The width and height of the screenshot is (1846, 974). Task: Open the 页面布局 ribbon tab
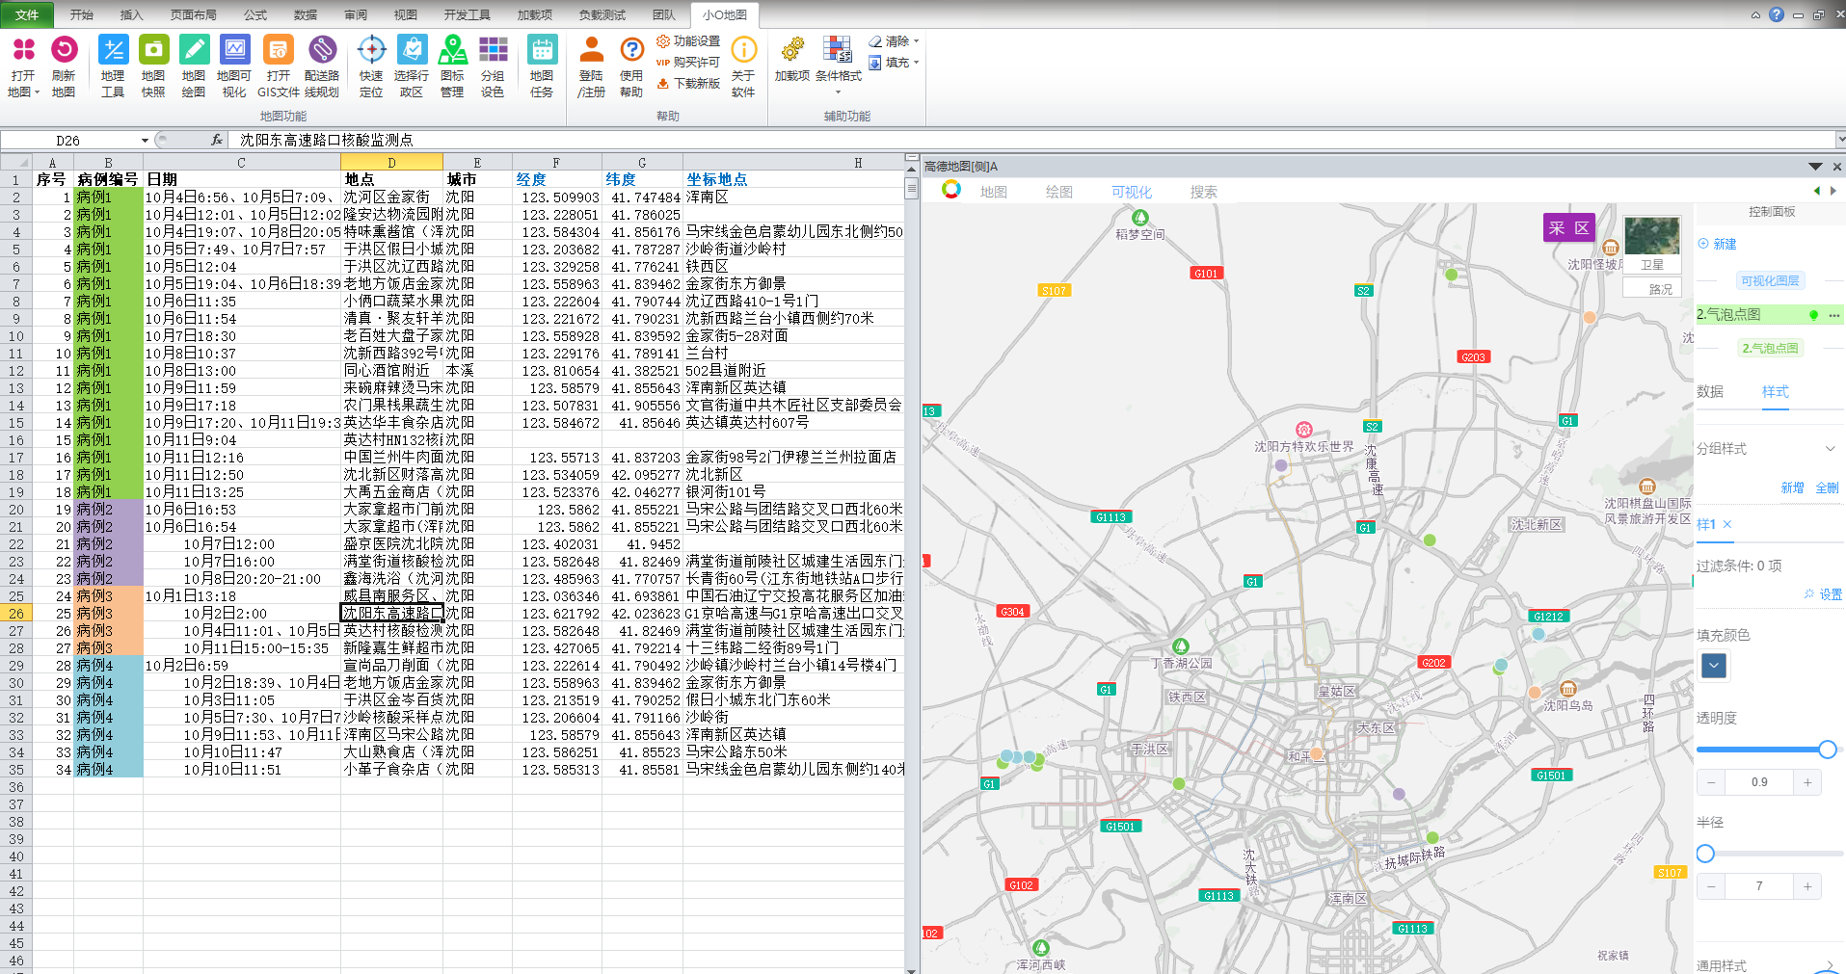click(x=193, y=14)
